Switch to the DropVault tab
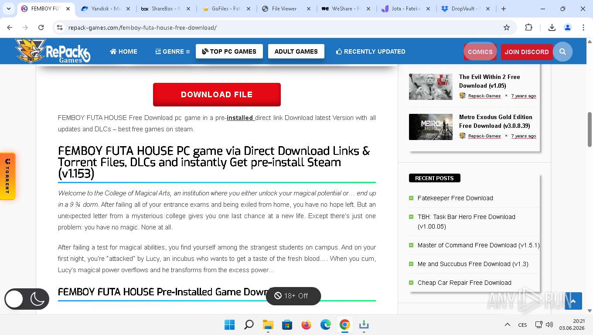593x335 pixels. pyautogui.click(x=466, y=9)
